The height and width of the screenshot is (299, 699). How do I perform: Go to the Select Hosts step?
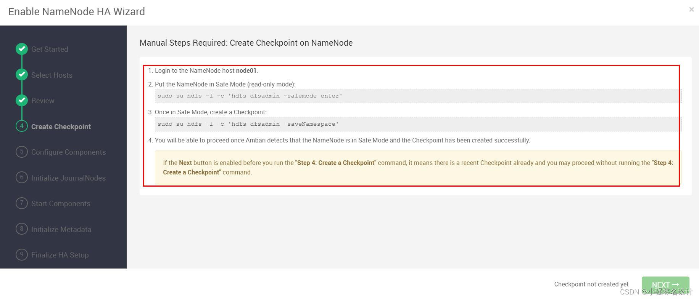[52, 75]
